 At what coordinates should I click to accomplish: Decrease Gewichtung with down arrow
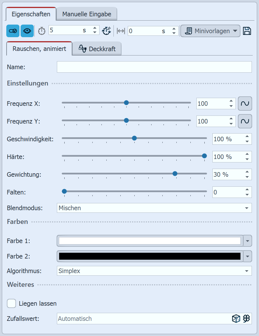coord(247,177)
